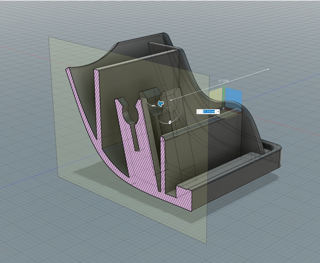This screenshot has height=263, width=320.
Task: Click the blue planar manipulator square
Action: pos(233,96)
